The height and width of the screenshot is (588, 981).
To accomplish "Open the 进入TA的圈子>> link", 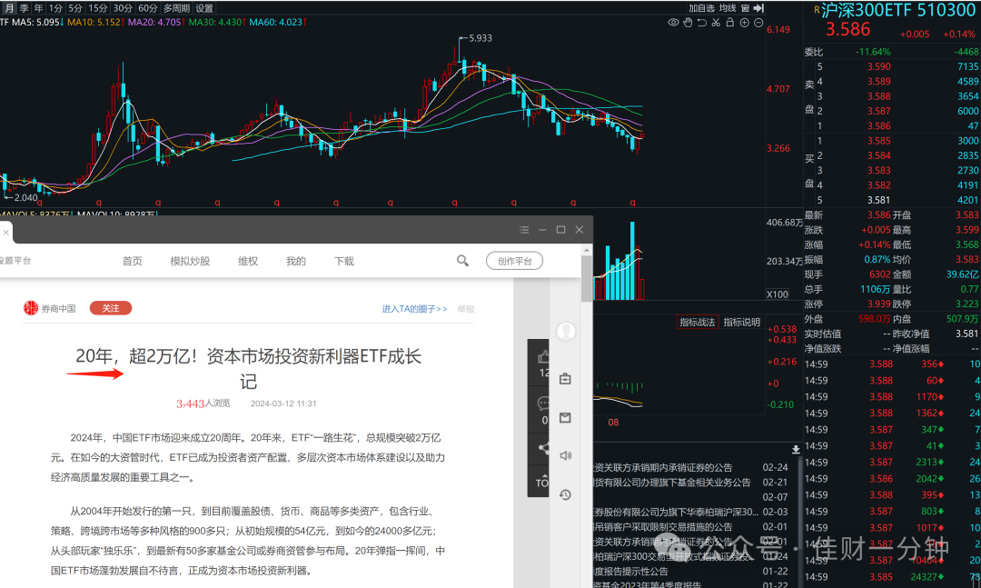I will coord(414,309).
